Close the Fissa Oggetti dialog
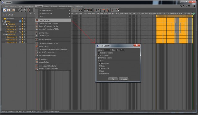 click(x=137, y=45)
